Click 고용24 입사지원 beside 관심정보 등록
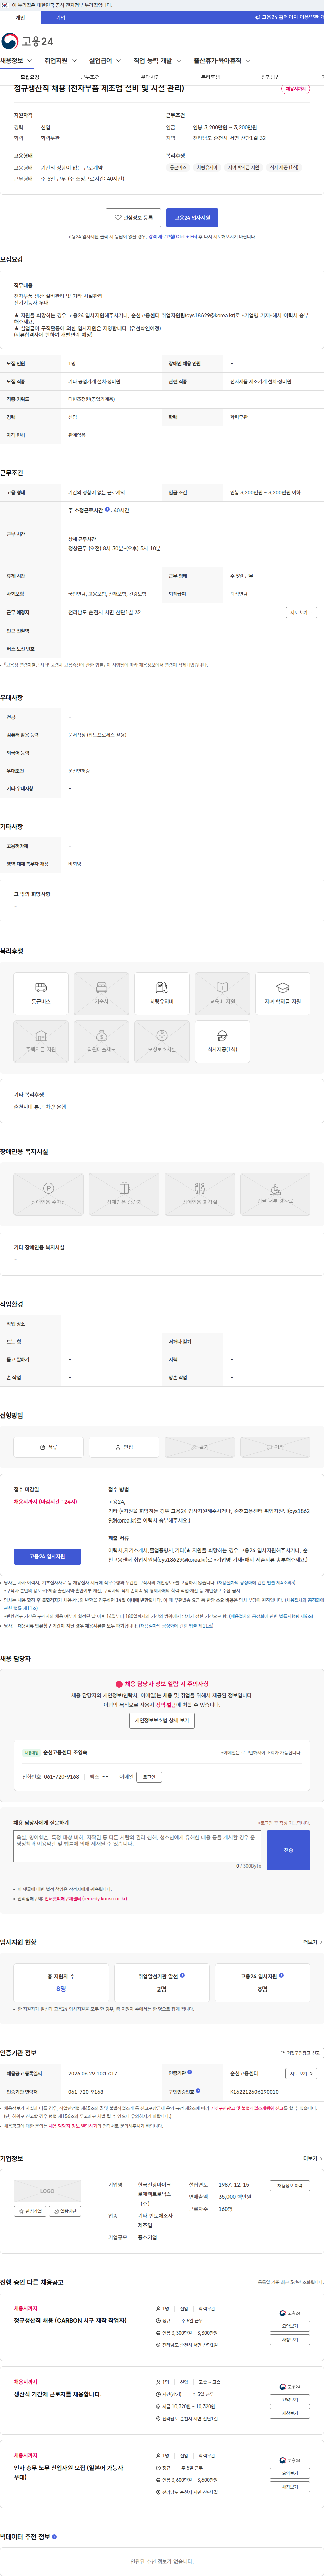This screenshot has width=324, height=2576. (192, 218)
